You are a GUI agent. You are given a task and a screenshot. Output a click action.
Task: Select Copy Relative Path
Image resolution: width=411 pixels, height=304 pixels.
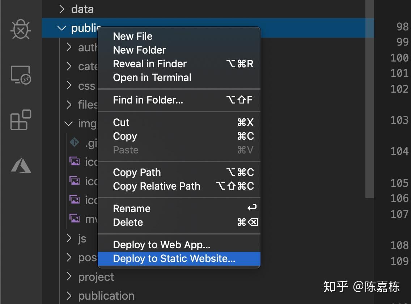click(156, 186)
